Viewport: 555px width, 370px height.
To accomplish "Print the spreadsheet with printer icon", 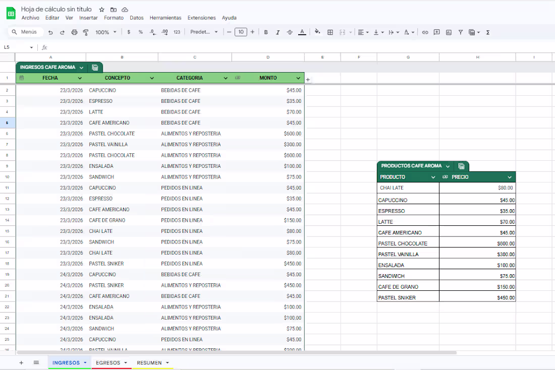I will [x=74, y=32].
